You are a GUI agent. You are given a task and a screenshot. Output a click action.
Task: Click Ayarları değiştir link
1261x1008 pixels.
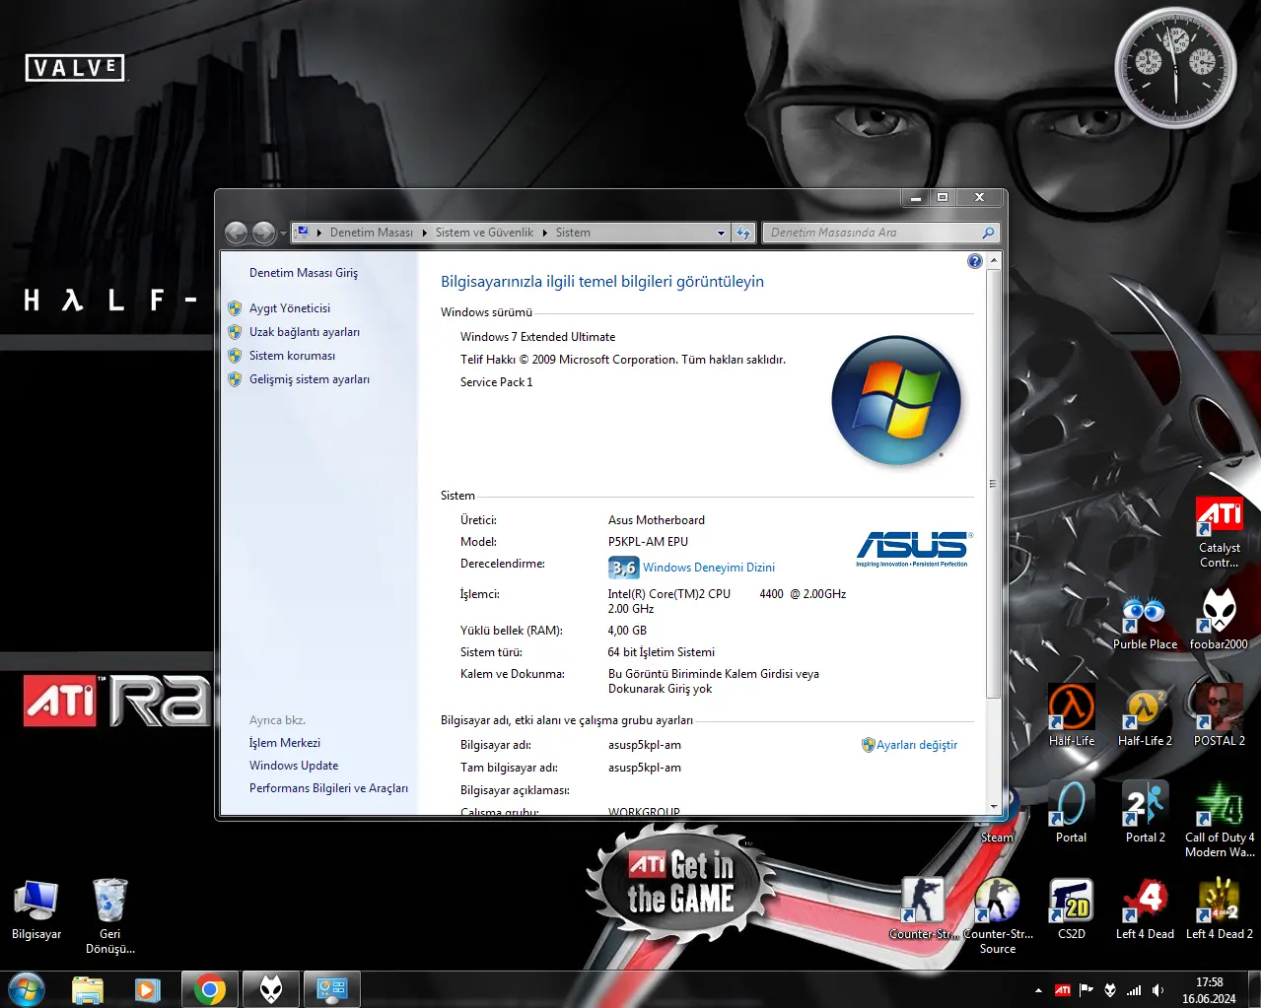click(917, 745)
